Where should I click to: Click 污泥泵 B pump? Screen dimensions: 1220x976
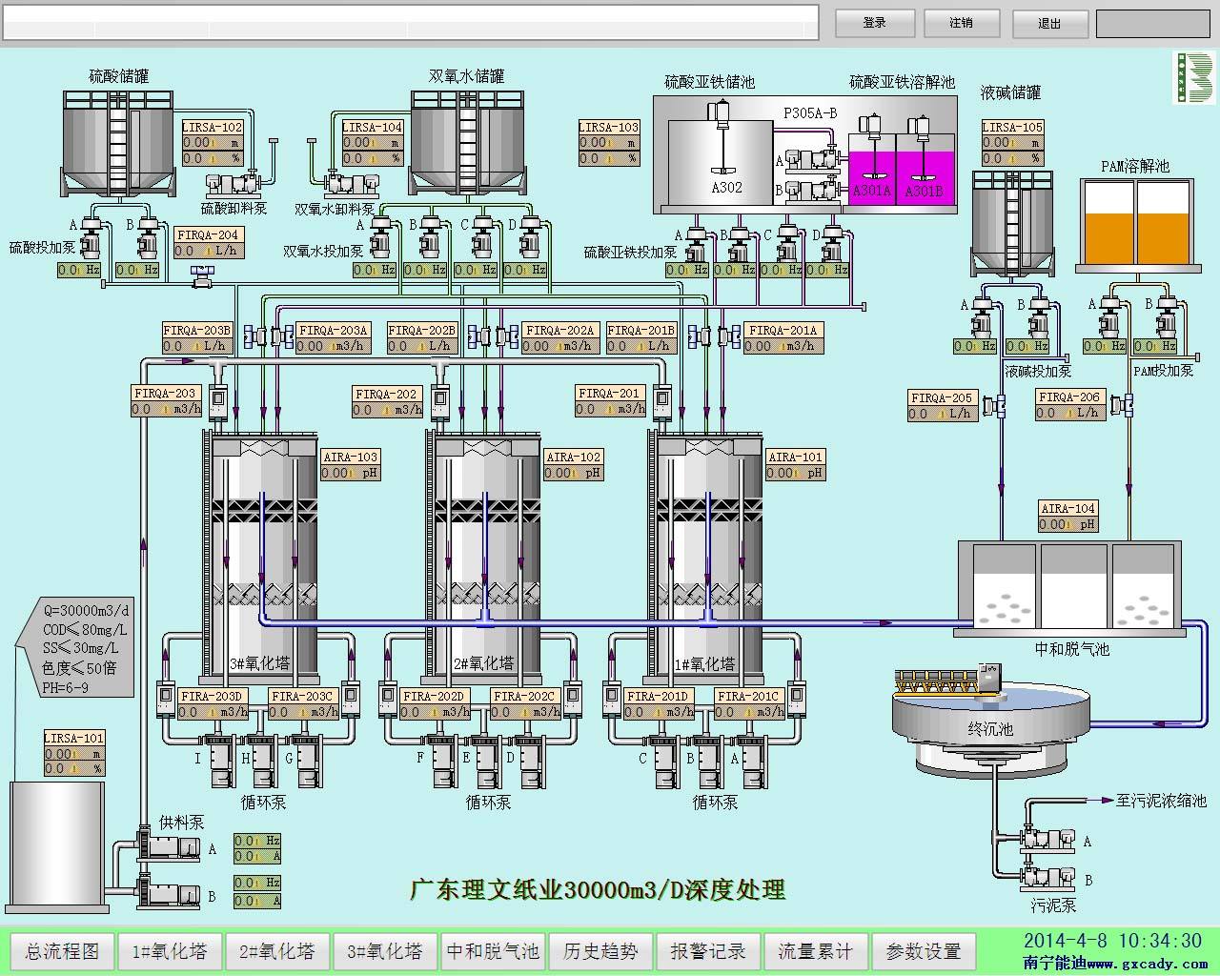coord(1048,876)
